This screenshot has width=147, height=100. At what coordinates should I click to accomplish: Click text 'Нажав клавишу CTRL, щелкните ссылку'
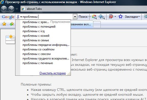click(x=62, y=90)
